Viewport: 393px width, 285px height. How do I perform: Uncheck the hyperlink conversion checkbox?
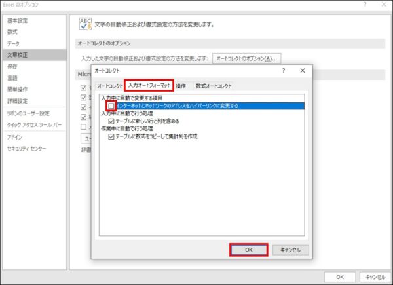click(x=112, y=105)
